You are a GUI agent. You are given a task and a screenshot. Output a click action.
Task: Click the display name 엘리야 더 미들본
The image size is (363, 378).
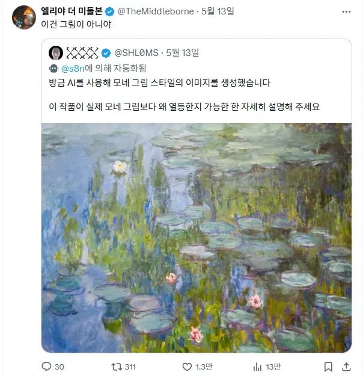pyautogui.click(x=72, y=11)
